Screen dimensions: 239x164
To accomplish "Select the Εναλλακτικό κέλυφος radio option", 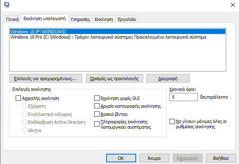I will [x=24, y=114].
